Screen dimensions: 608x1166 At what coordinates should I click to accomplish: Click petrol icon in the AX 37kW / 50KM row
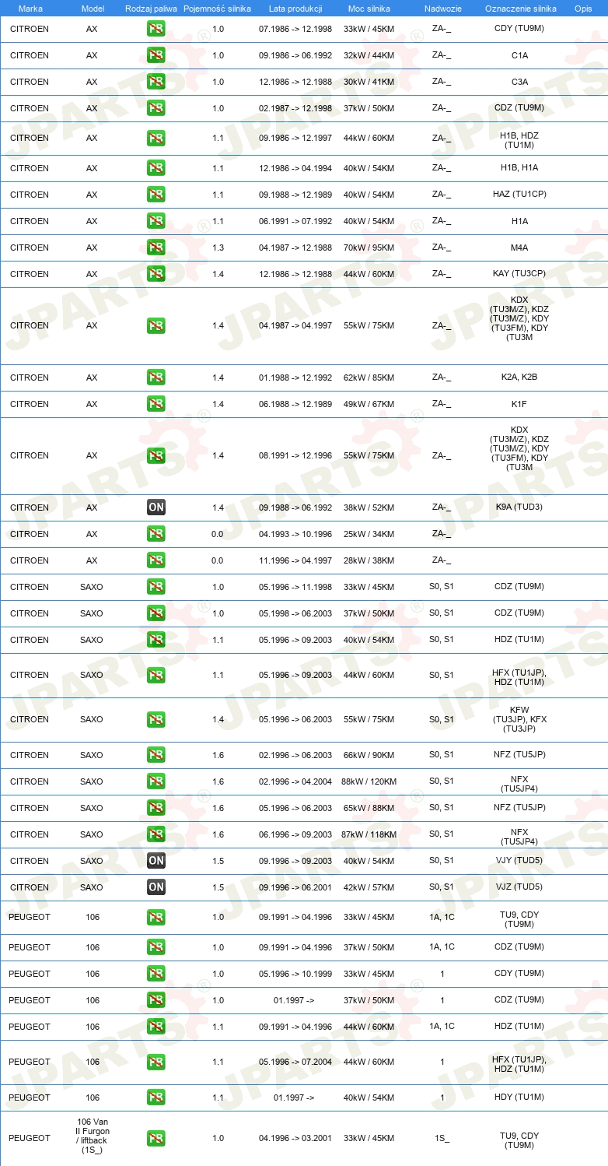click(155, 108)
